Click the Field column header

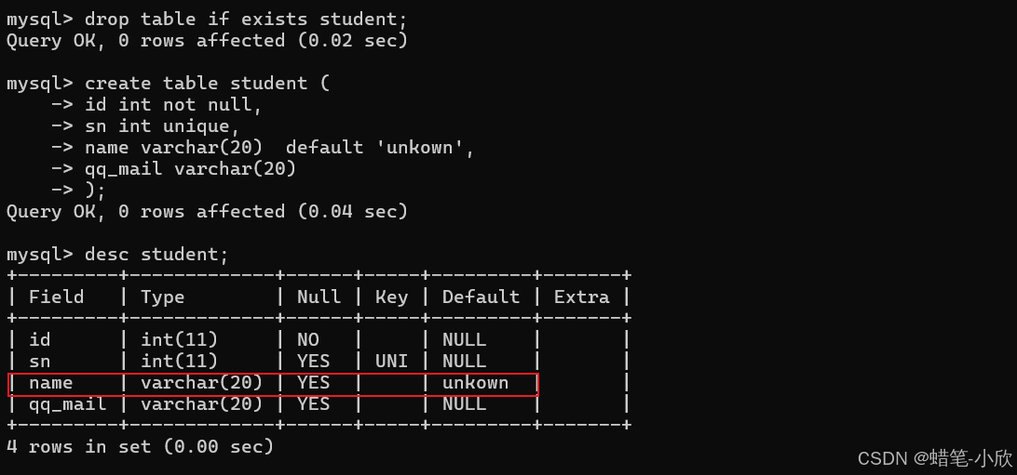click(x=57, y=297)
